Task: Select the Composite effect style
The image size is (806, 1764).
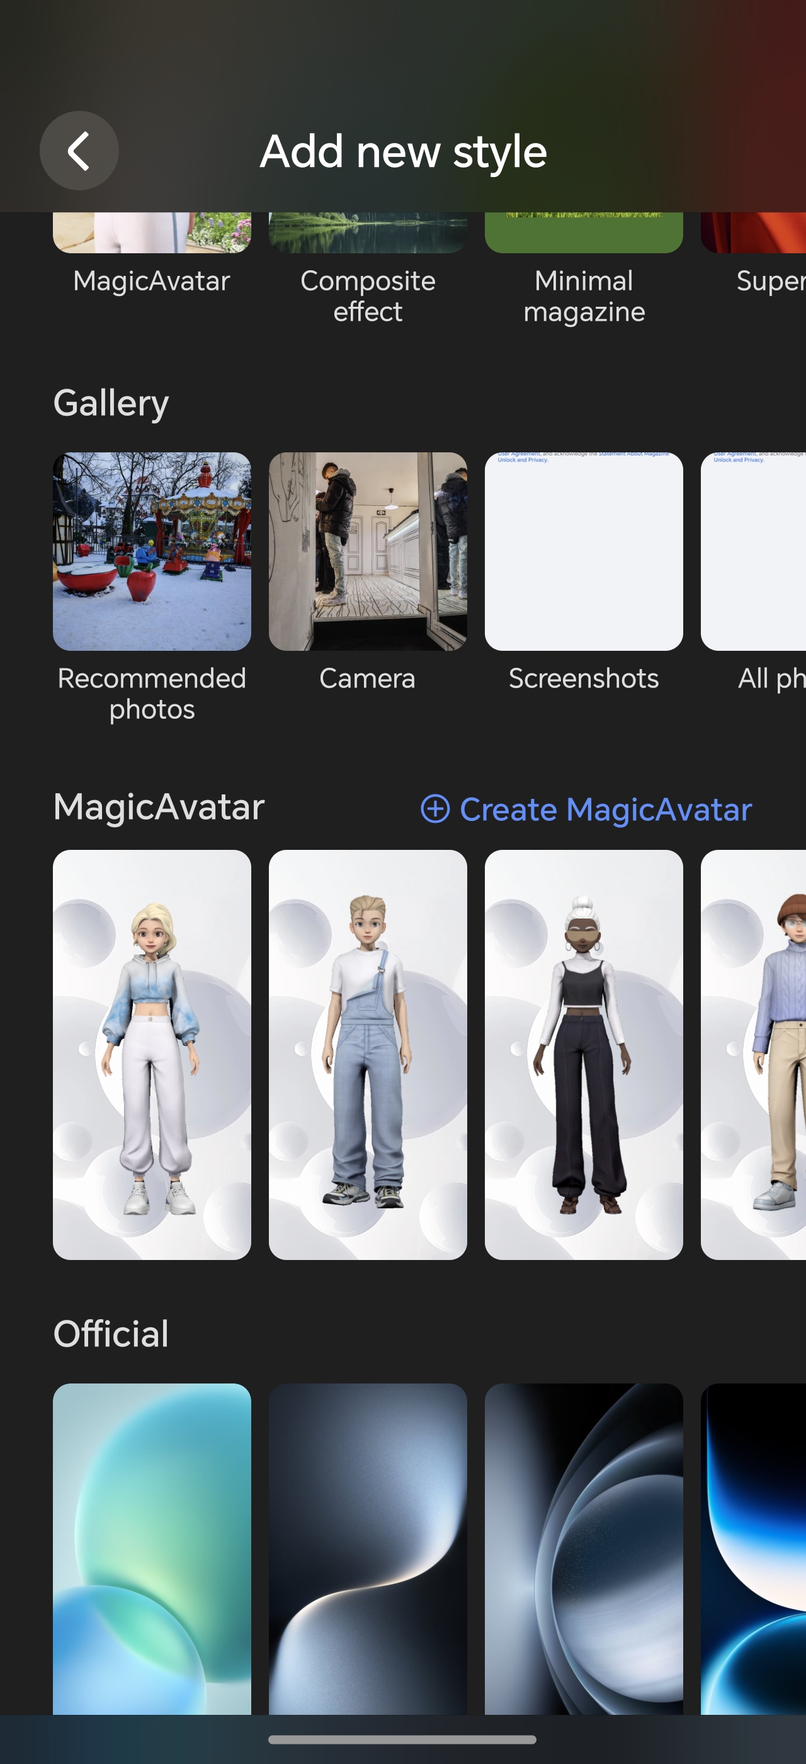Action: point(368,232)
